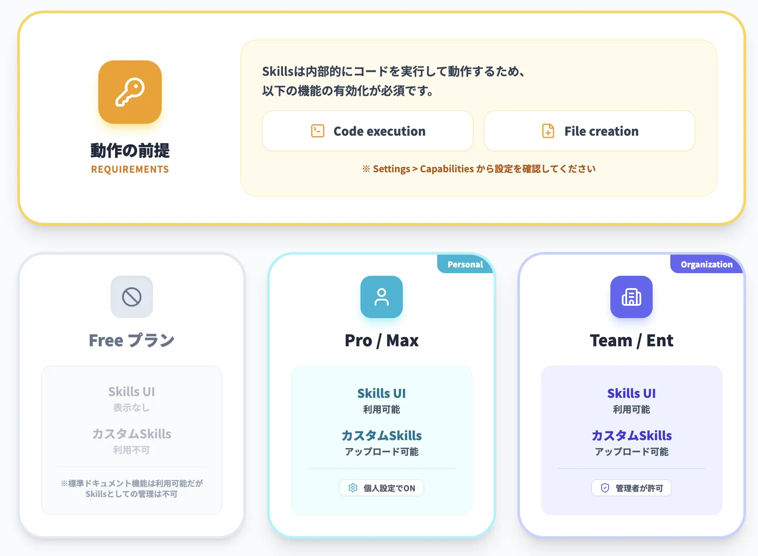Click the orange key requirements icon
This screenshot has width=758, height=556.
130,92
